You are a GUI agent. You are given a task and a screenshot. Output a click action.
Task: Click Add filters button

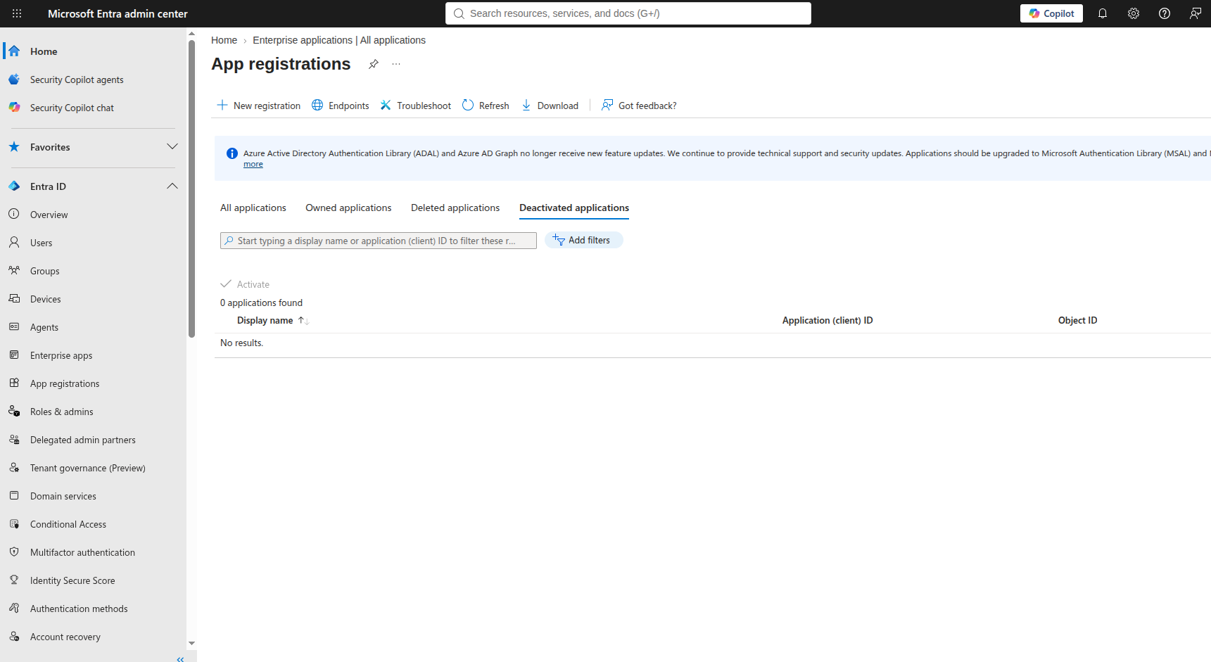click(583, 240)
